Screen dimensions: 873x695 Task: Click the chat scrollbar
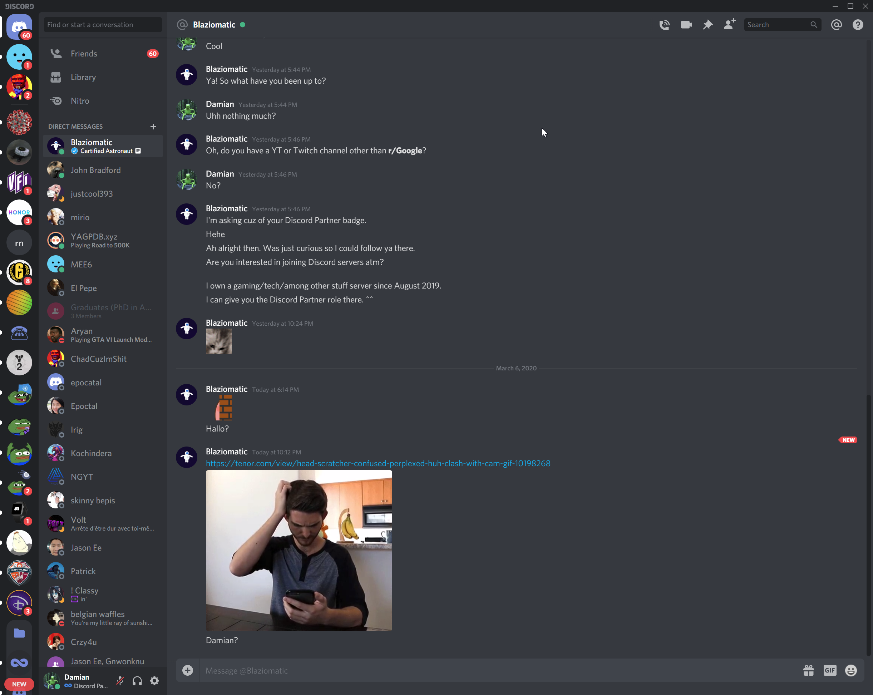coord(868,527)
